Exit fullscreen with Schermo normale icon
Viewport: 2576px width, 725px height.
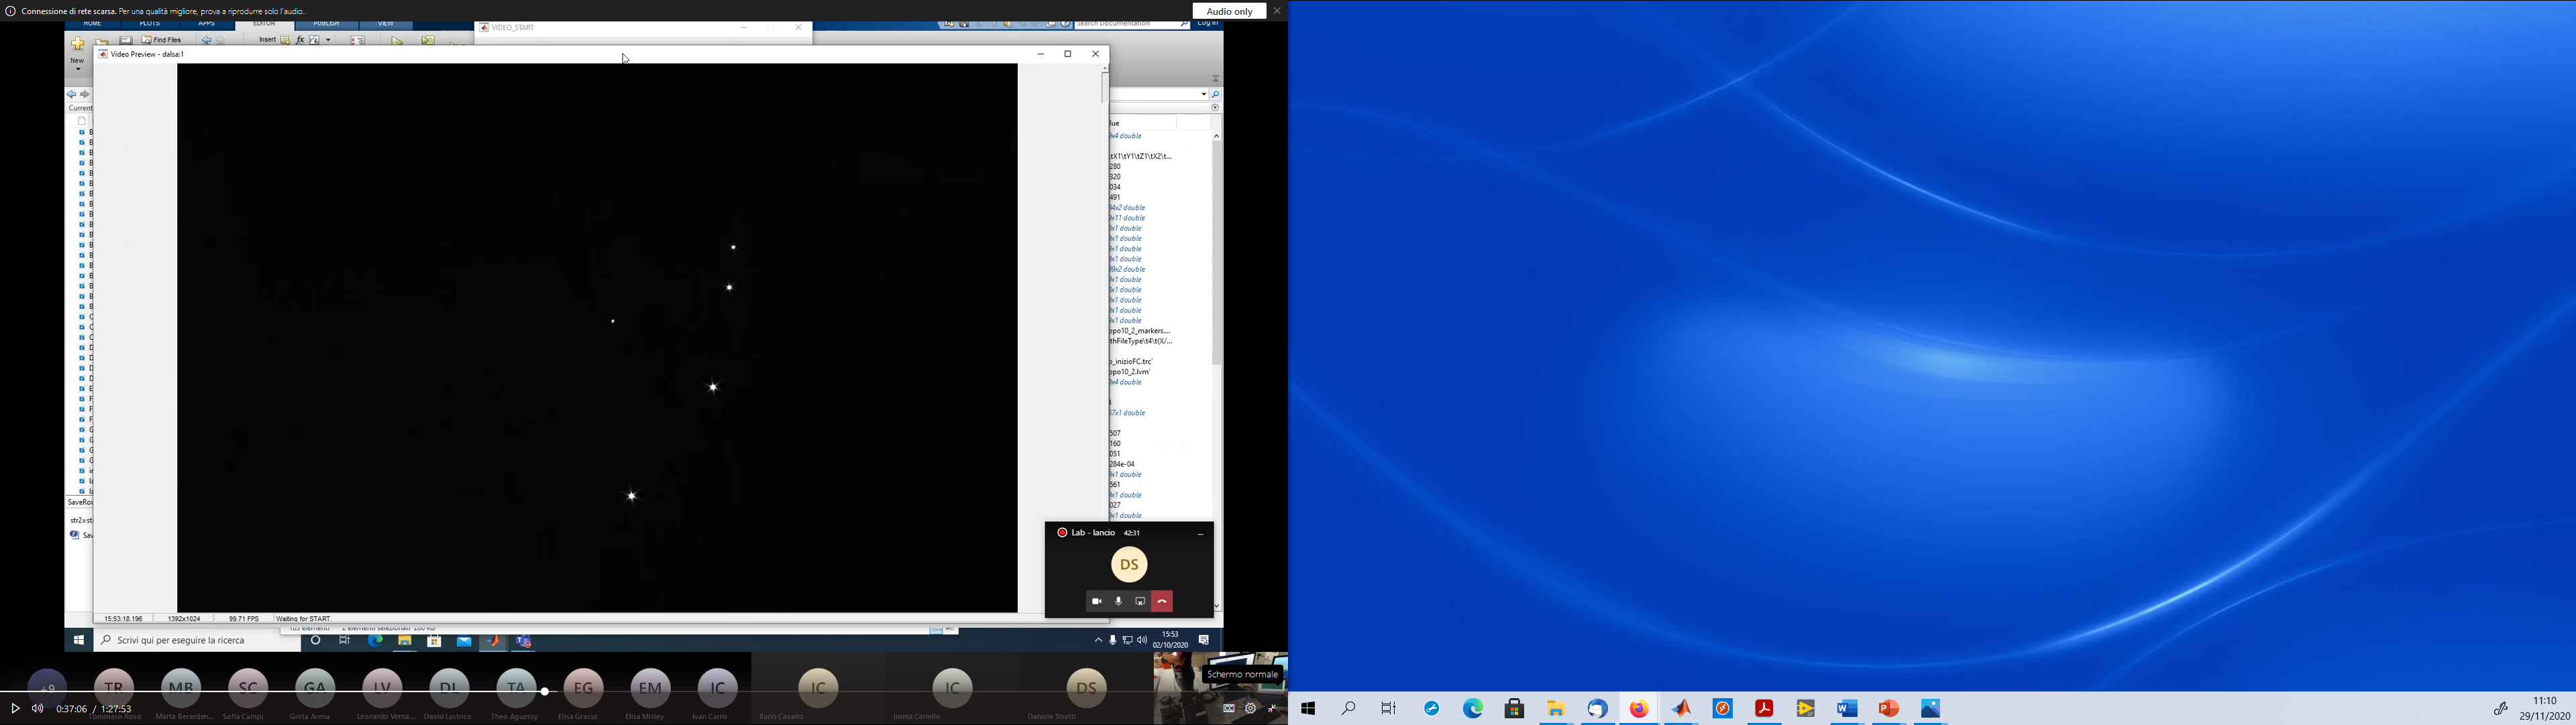(1273, 708)
